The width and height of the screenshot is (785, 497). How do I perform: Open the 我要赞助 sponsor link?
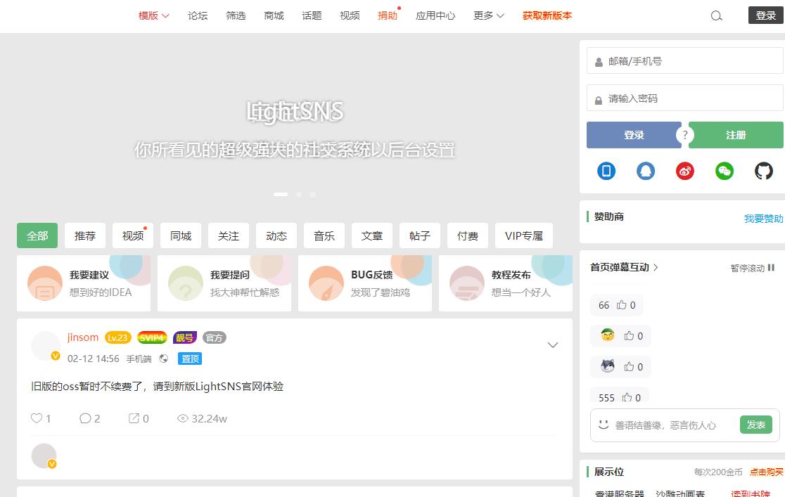pyautogui.click(x=763, y=219)
